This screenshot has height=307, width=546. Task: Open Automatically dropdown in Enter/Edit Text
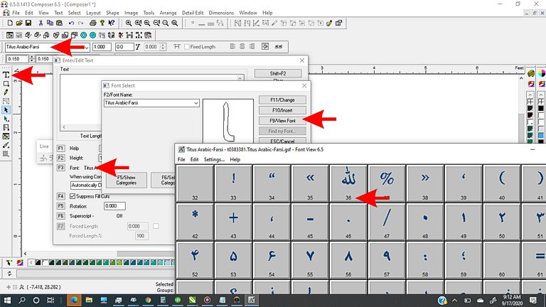tap(86, 185)
